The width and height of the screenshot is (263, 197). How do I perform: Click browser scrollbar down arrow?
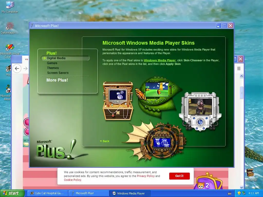[x=241, y=188]
